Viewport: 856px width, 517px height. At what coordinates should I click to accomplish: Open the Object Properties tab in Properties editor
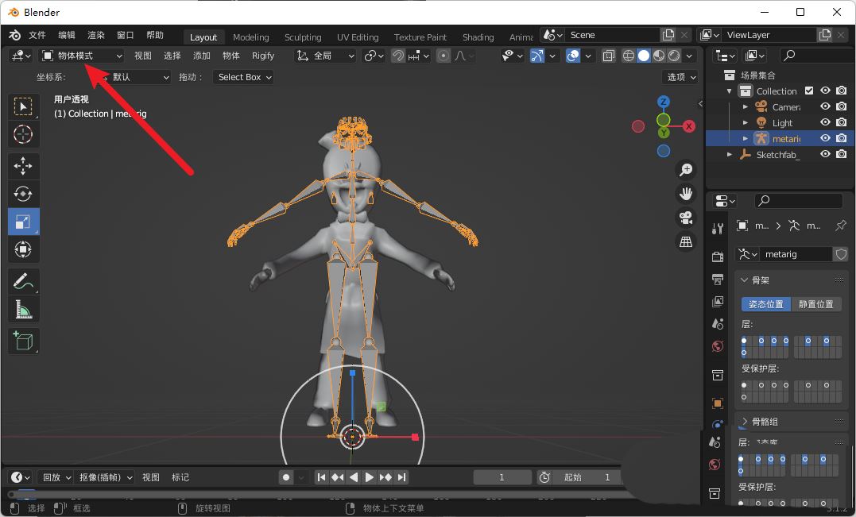click(715, 401)
